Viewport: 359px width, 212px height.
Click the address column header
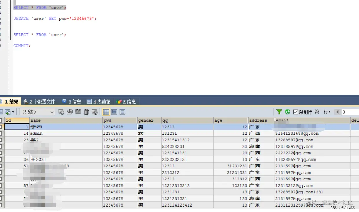click(x=261, y=120)
